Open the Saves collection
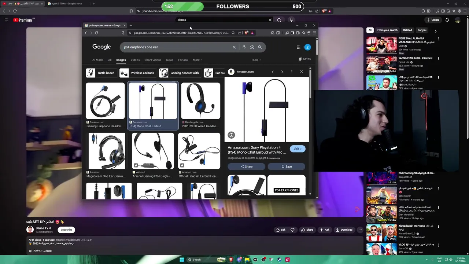 click(305, 59)
